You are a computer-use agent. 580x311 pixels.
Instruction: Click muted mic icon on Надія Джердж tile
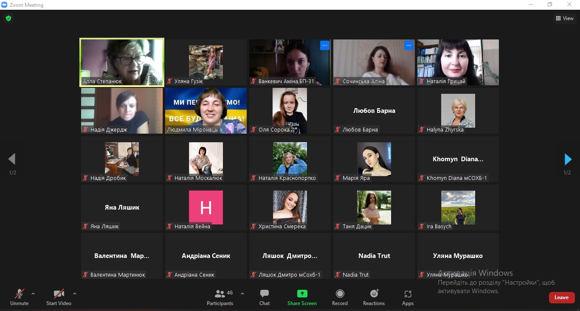coord(86,129)
